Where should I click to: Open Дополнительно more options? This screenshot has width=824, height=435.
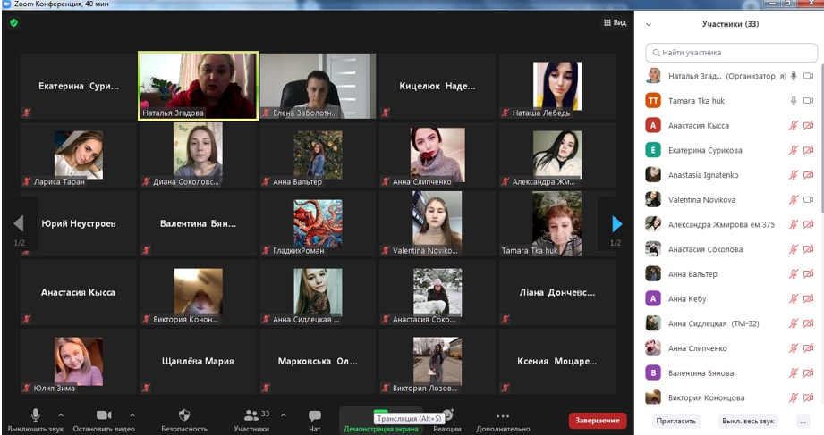[x=503, y=419]
